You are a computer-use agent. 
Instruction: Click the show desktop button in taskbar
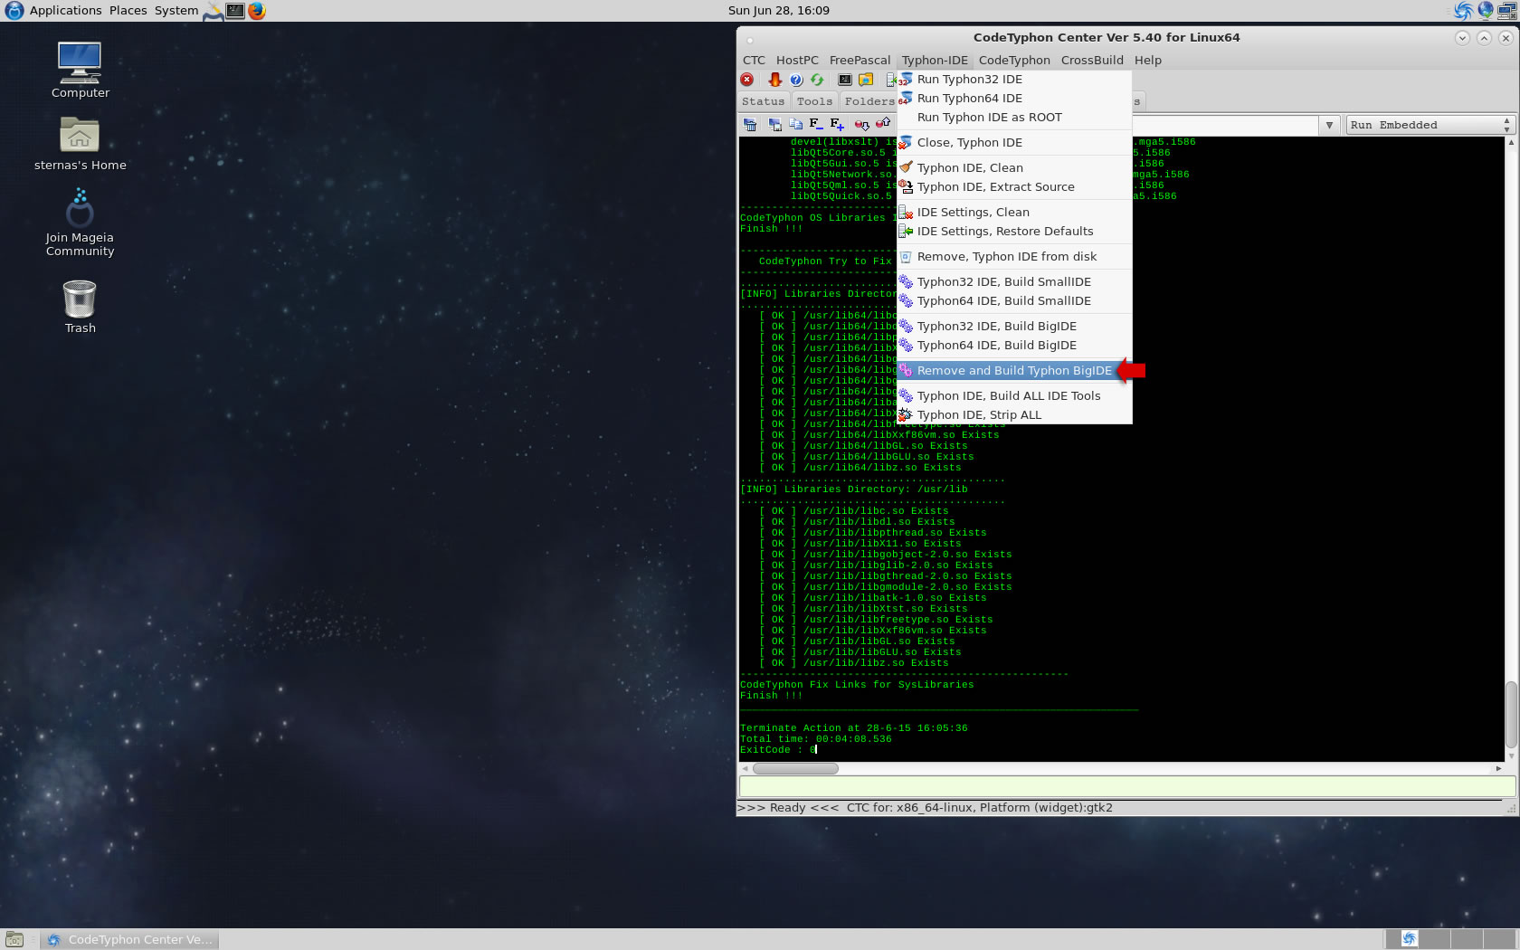pos(14,939)
